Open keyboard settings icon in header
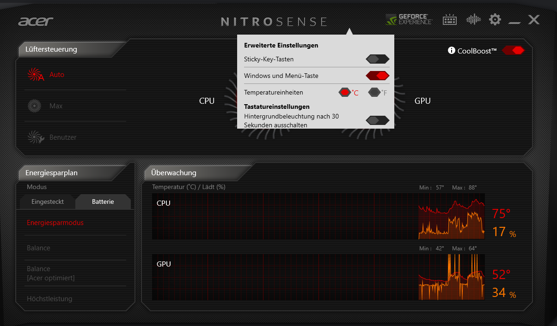The image size is (557, 326). (x=450, y=20)
